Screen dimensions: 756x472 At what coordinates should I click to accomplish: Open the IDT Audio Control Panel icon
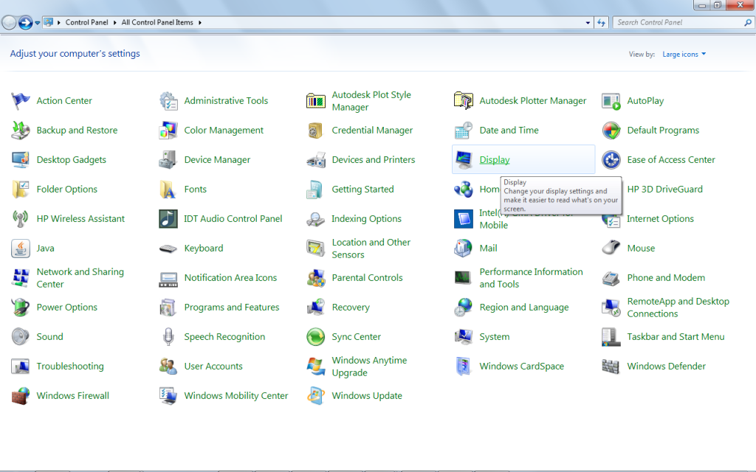click(168, 218)
